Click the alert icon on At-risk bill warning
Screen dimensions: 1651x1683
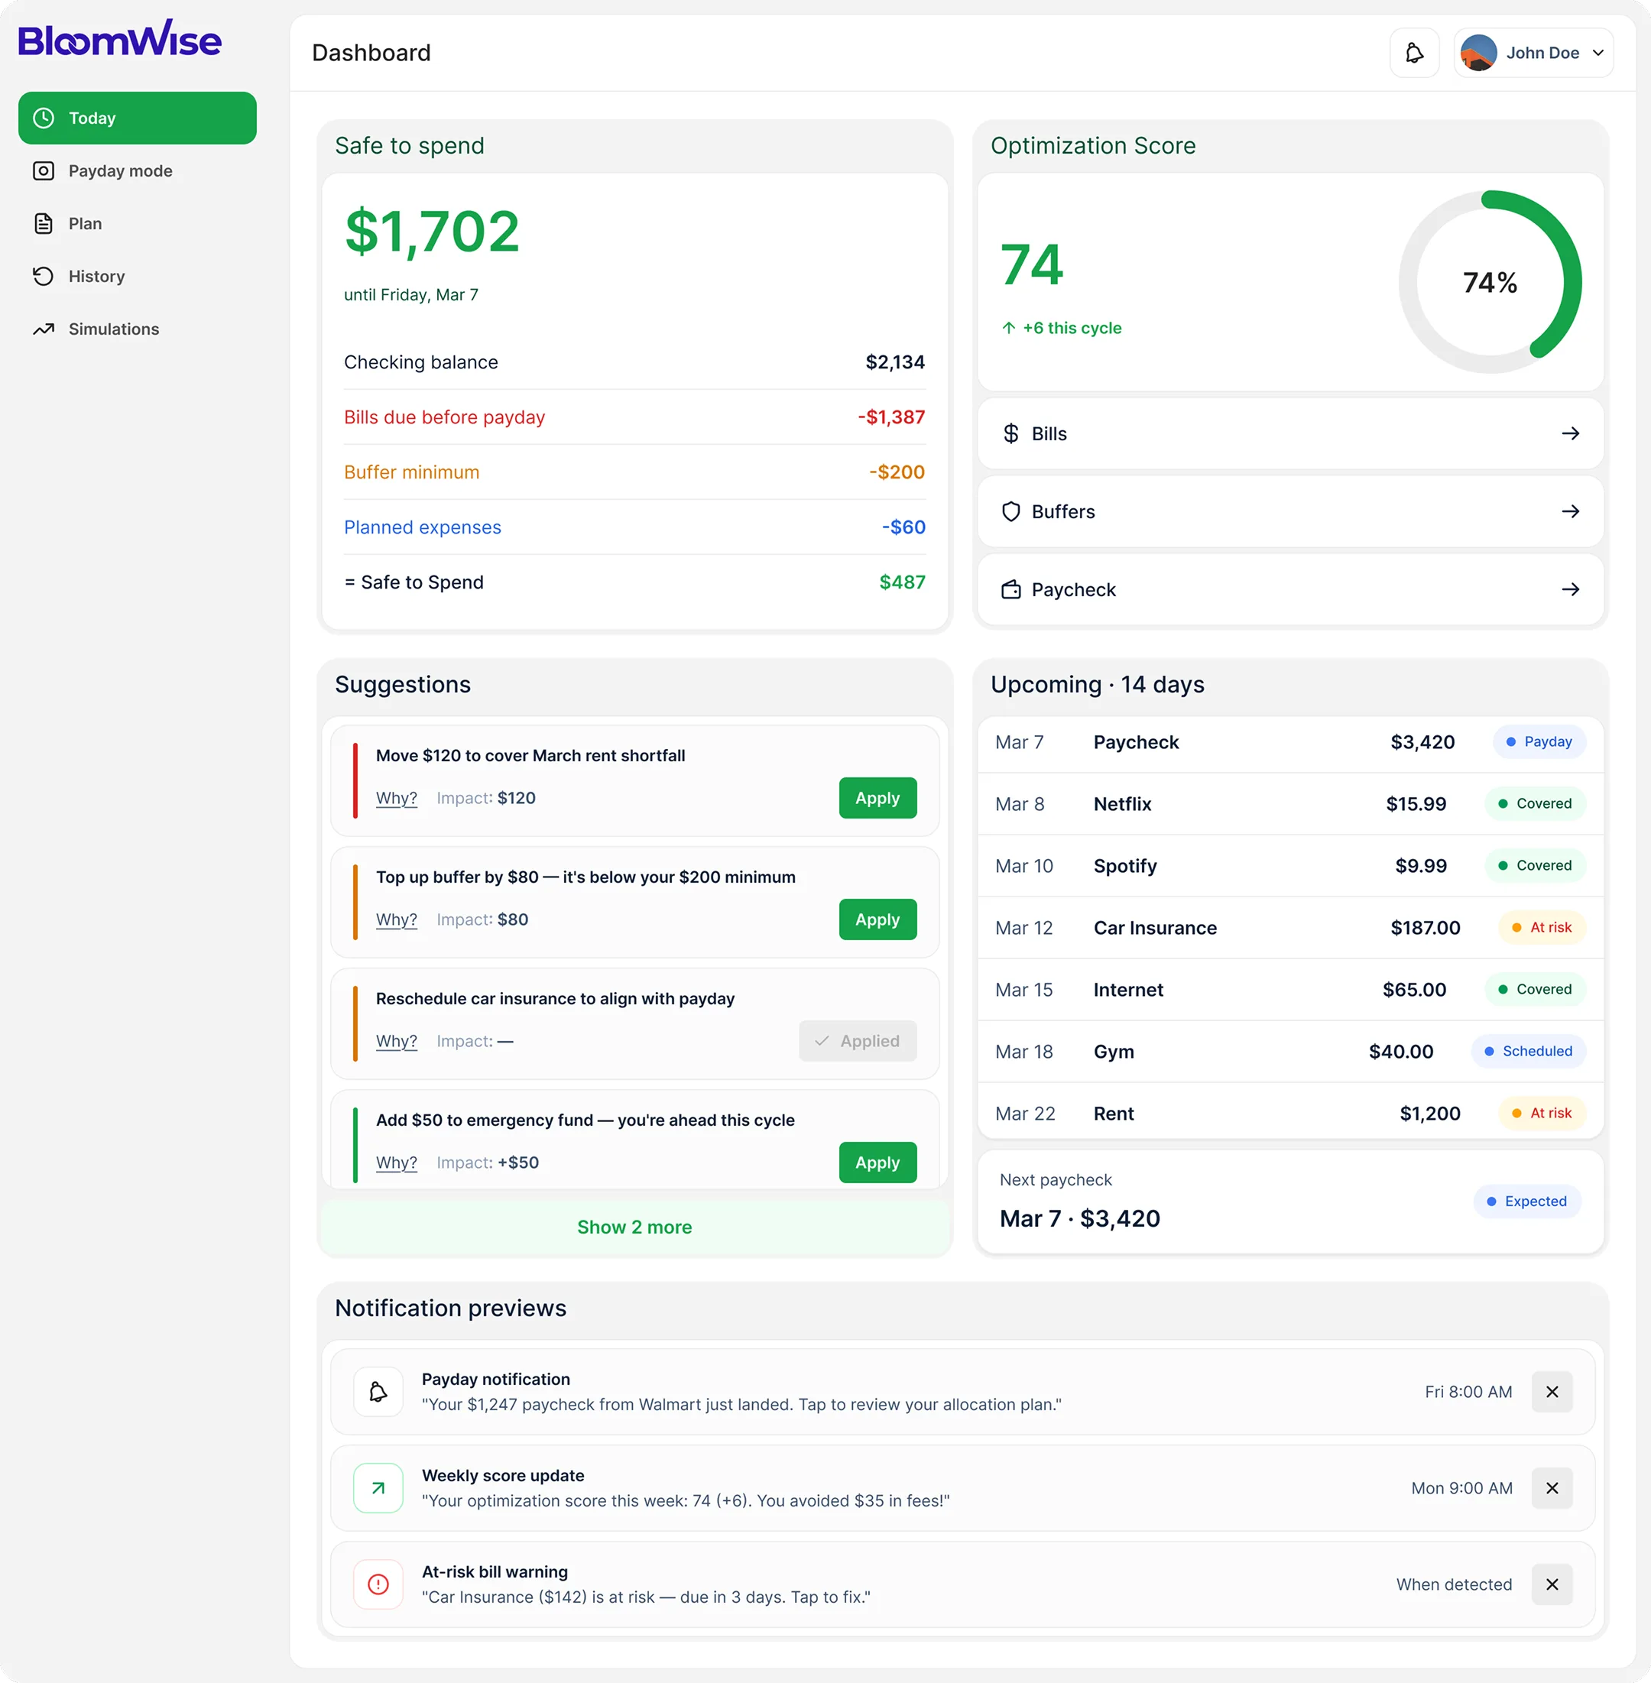coord(378,1584)
